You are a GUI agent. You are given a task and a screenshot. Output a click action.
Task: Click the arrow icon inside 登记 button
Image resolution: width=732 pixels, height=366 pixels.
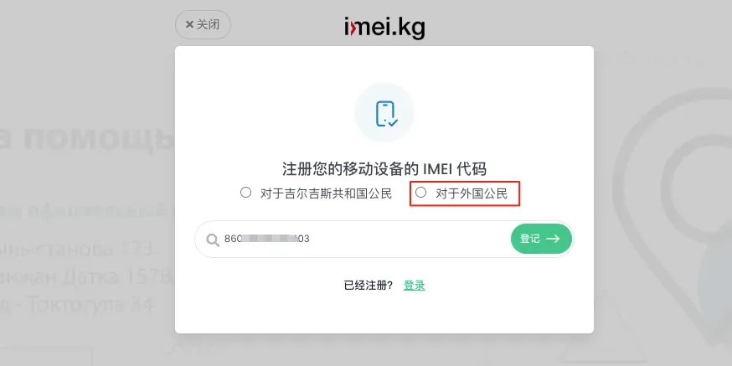click(553, 239)
